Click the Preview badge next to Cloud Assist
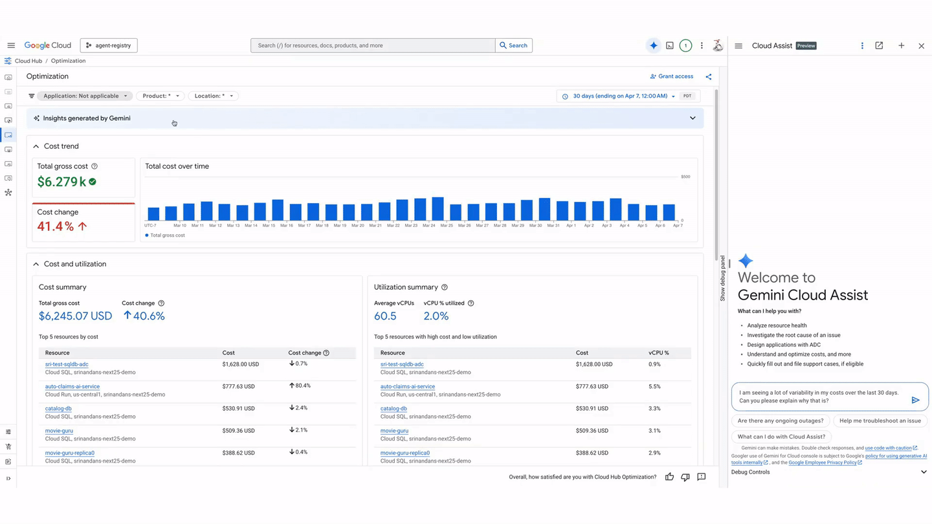The image size is (932, 524). click(x=806, y=46)
